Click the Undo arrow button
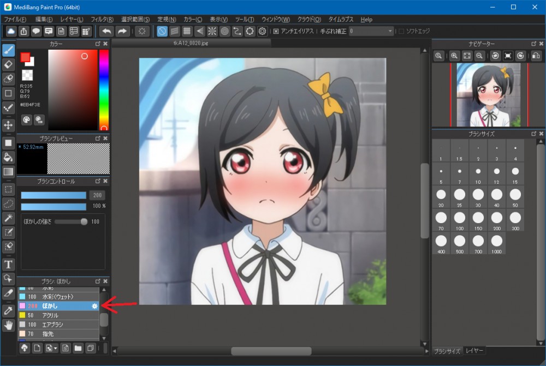The width and height of the screenshot is (546, 366). click(106, 31)
